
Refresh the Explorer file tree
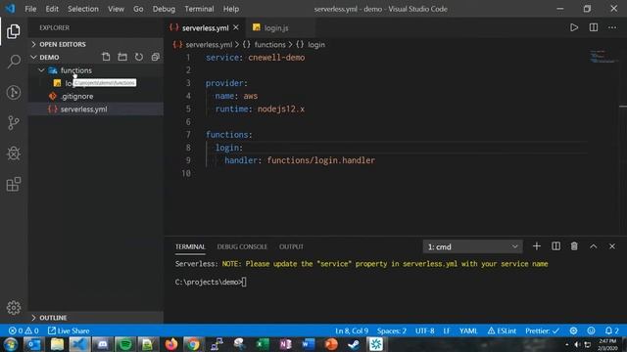click(x=139, y=57)
